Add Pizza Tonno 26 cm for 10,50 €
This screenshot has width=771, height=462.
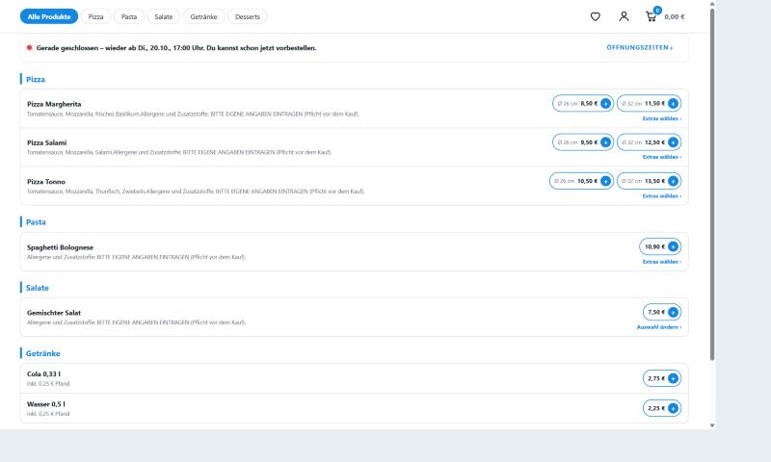pos(581,181)
